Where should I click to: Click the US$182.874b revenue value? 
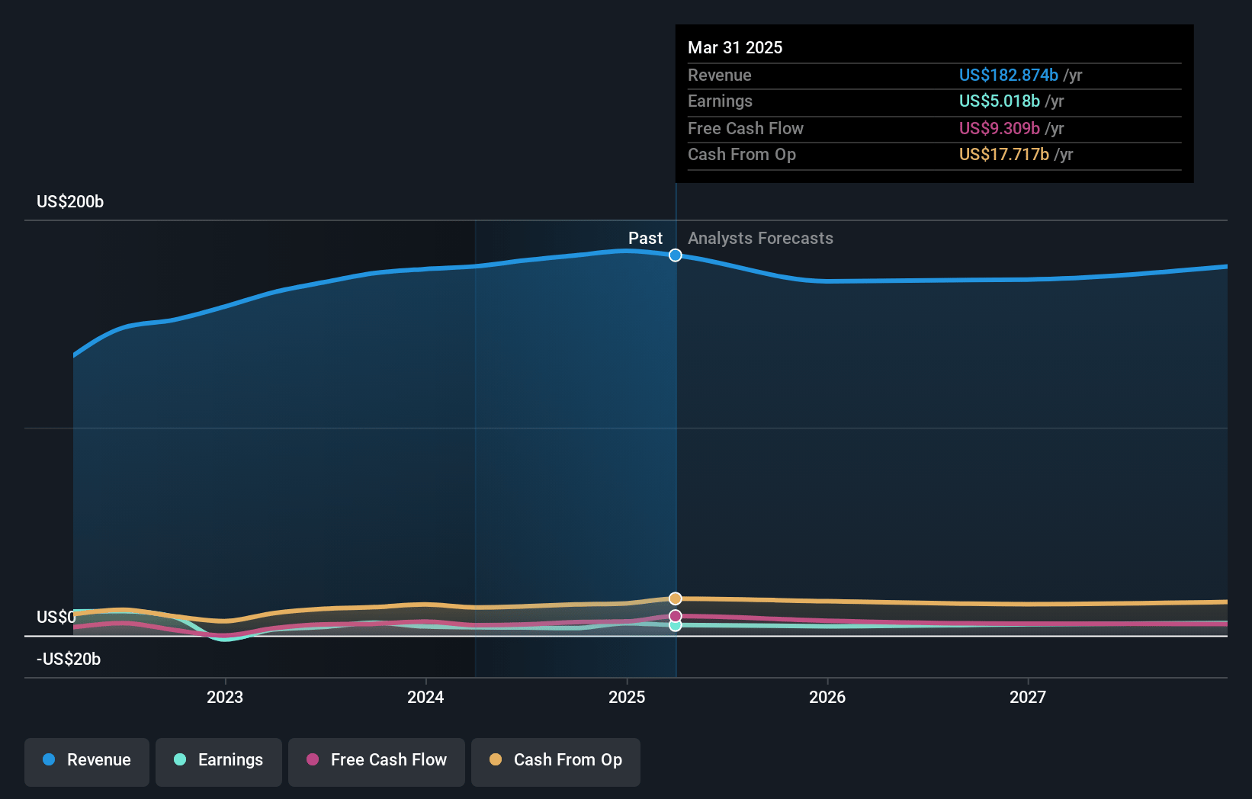point(1009,75)
